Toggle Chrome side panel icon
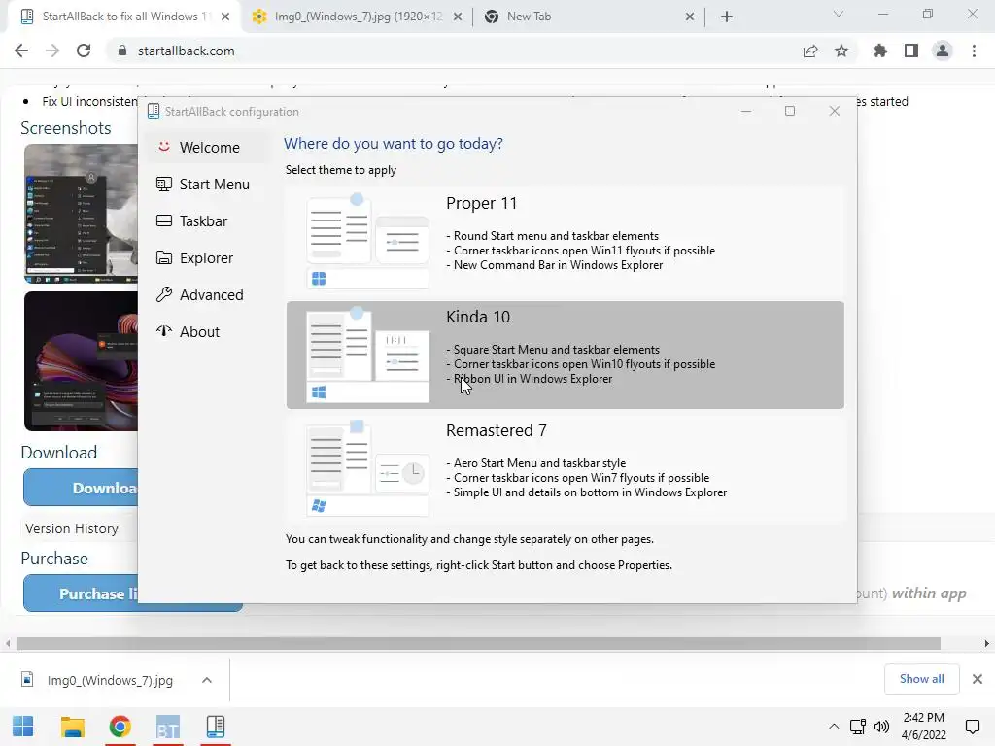The width and height of the screenshot is (995, 746). coord(911,51)
